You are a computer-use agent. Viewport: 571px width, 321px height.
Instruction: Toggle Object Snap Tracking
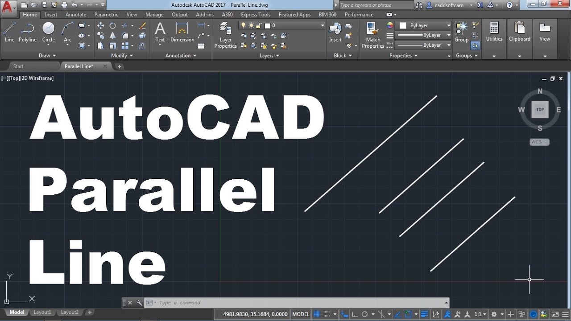tap(397, 314)
